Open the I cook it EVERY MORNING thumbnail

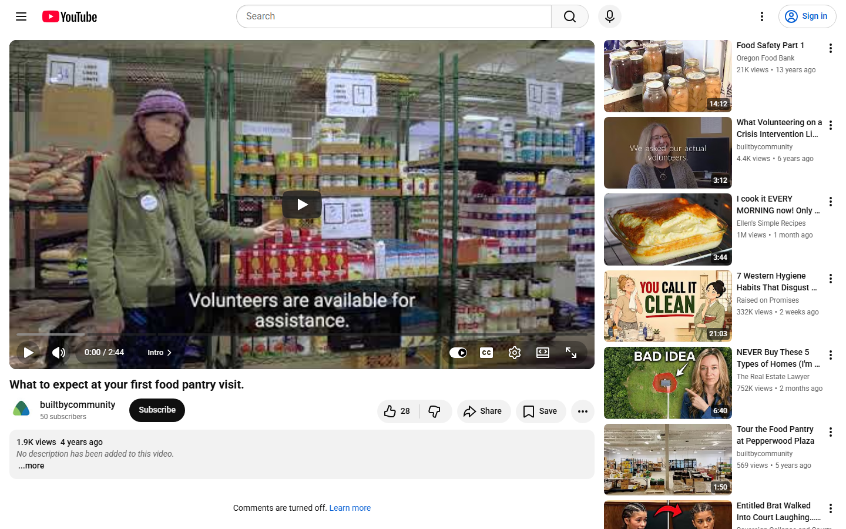coord(668,229)
